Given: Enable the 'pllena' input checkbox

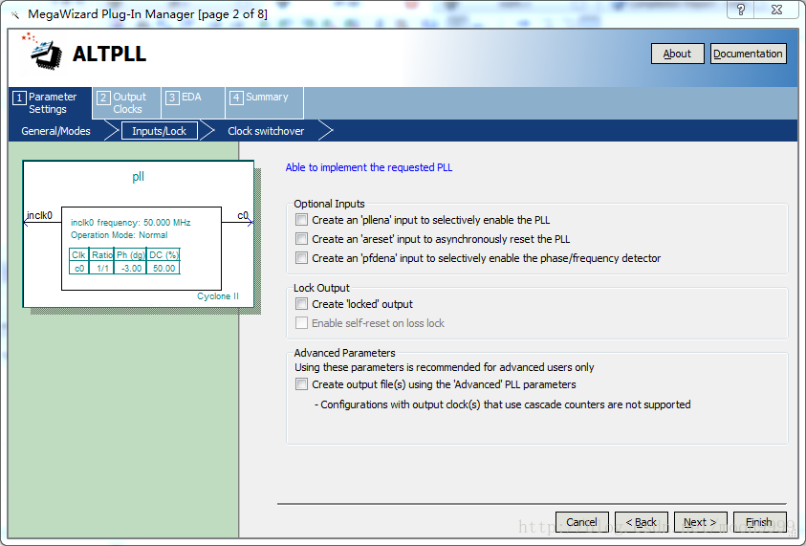Looking at the screenshot, I should point(302,220).
